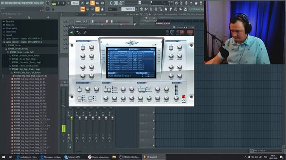Toggle step editing mode icon

click(93, 9)
